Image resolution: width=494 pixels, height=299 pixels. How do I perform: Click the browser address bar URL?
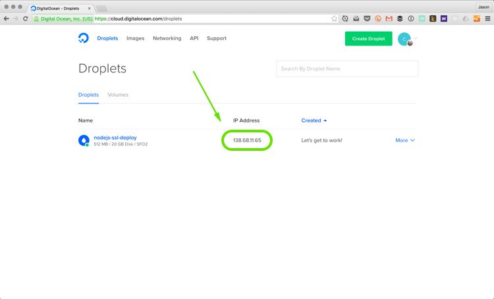pos(138,18)
